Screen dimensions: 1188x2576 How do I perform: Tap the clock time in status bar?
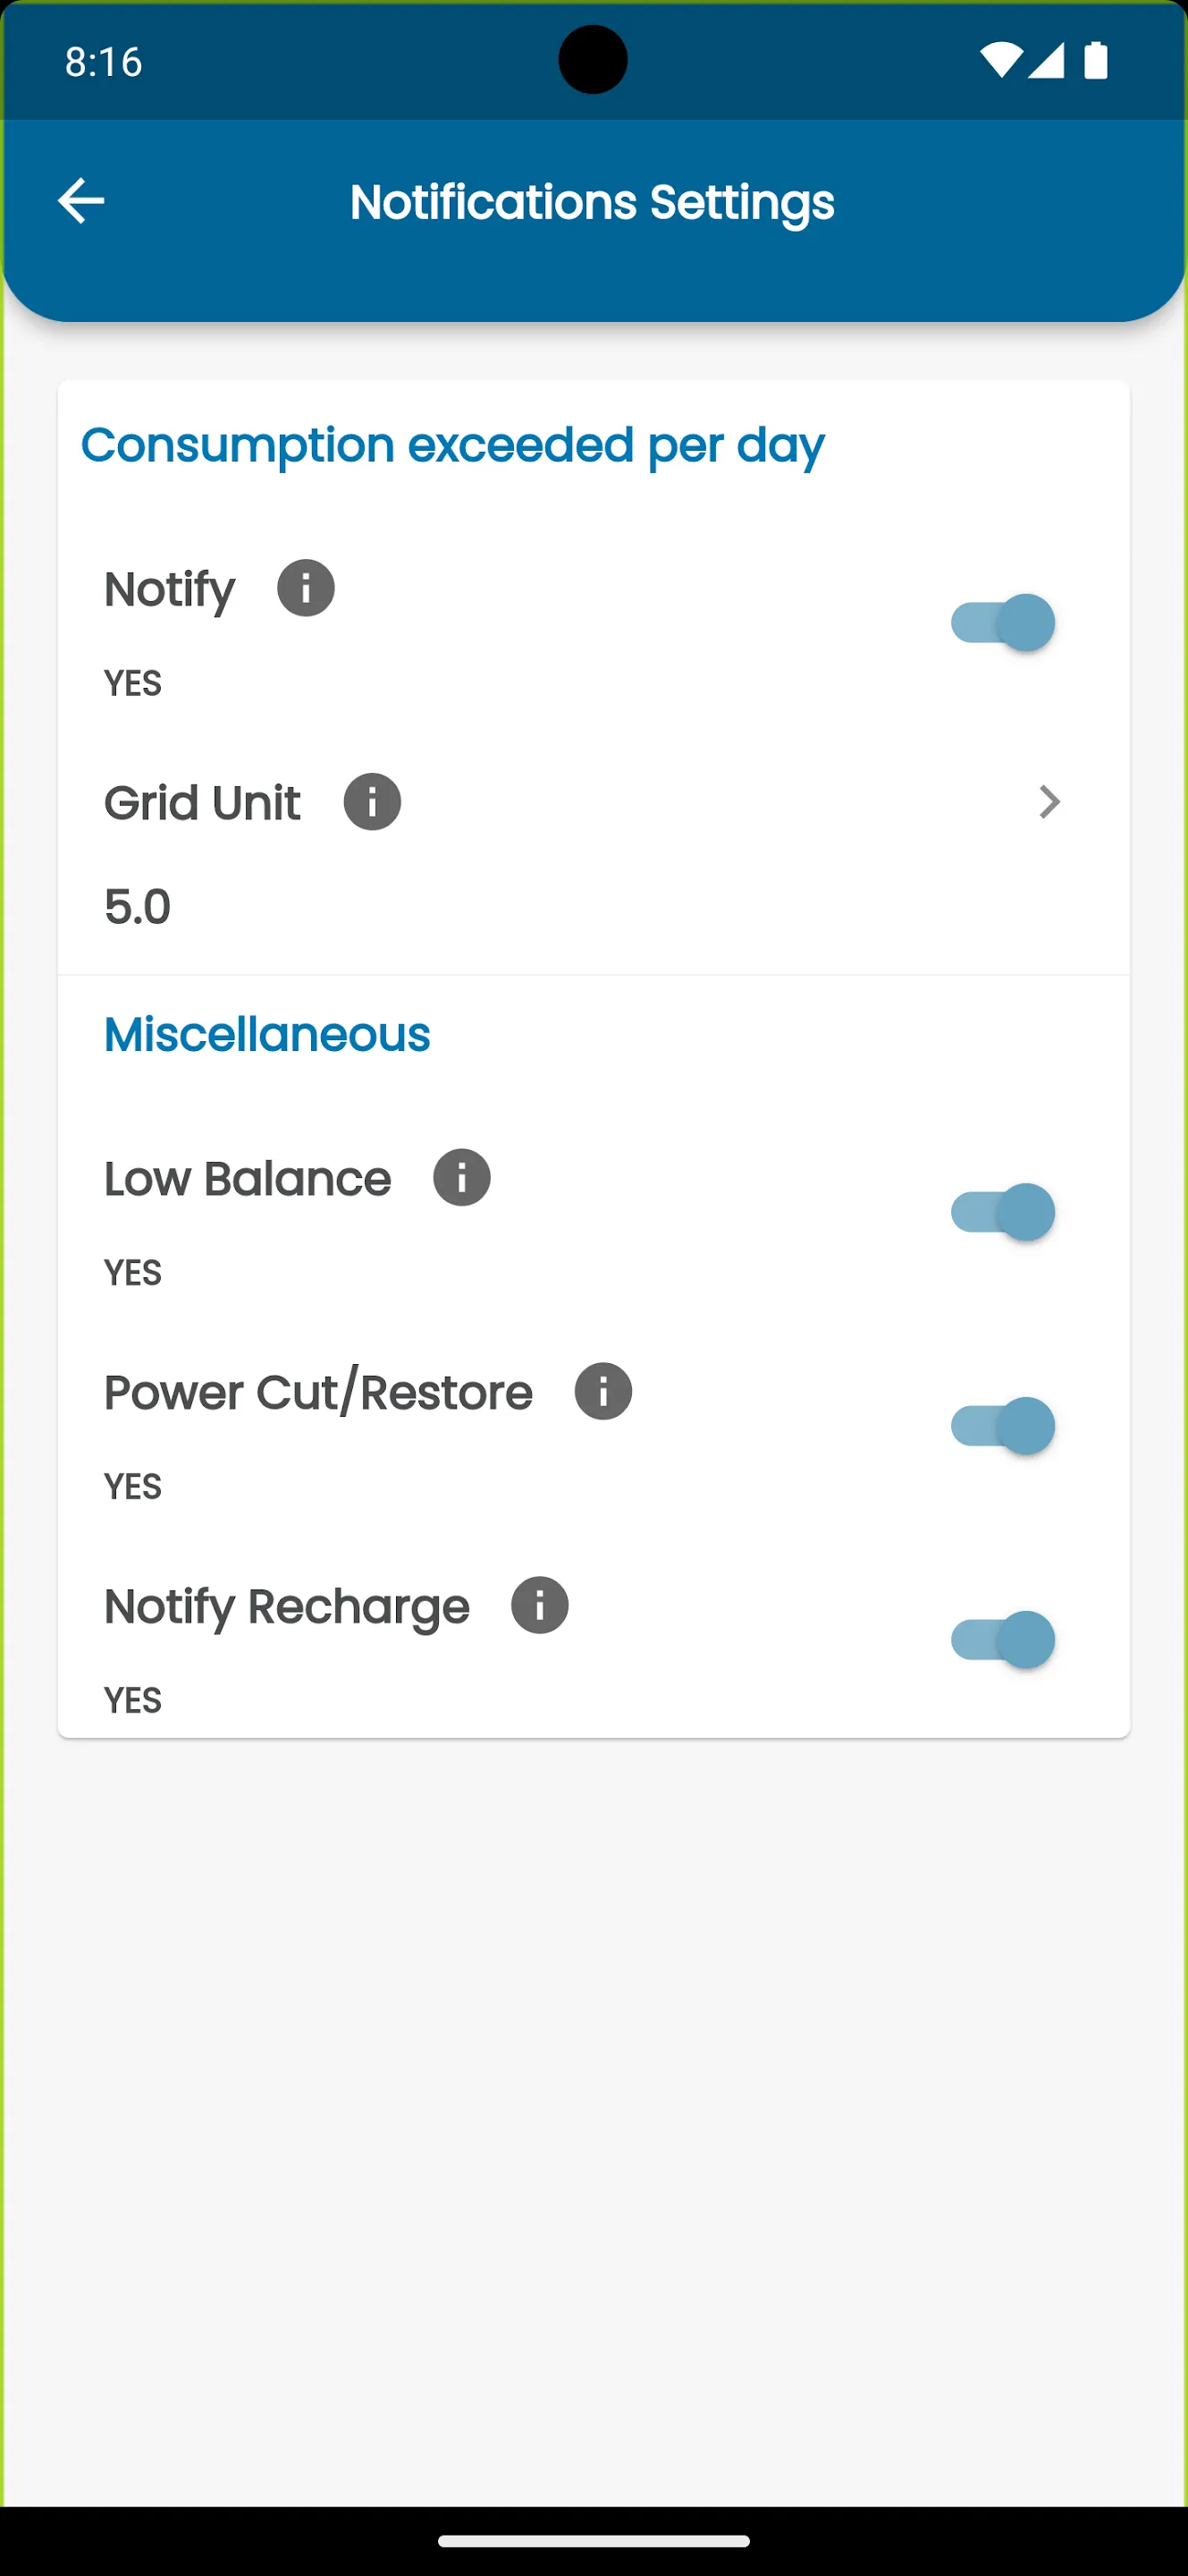pos(104,62)
